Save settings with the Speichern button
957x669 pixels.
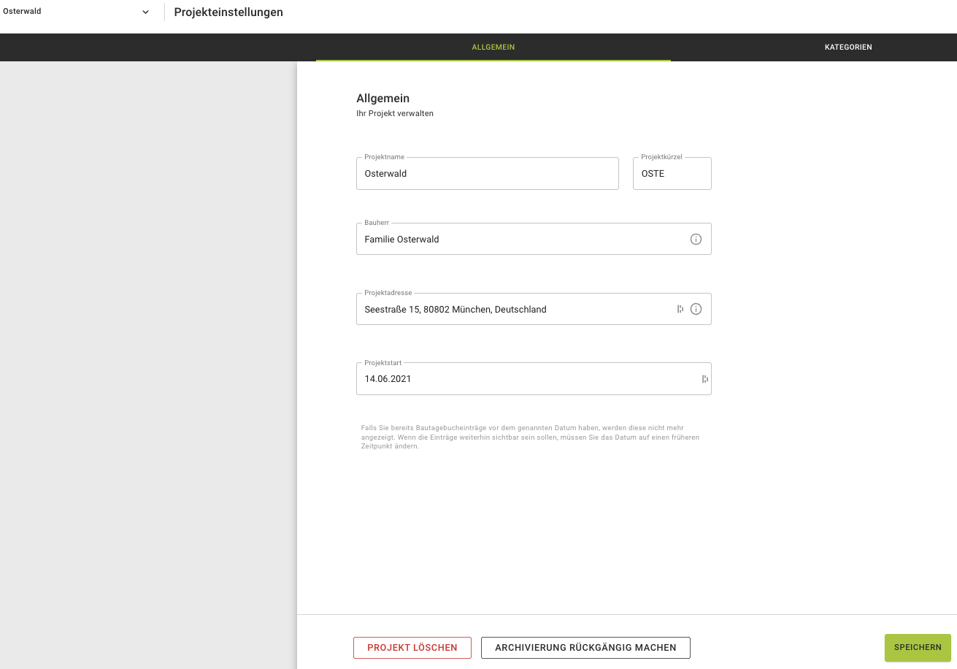pyautogui.click(x=918, y=648)
